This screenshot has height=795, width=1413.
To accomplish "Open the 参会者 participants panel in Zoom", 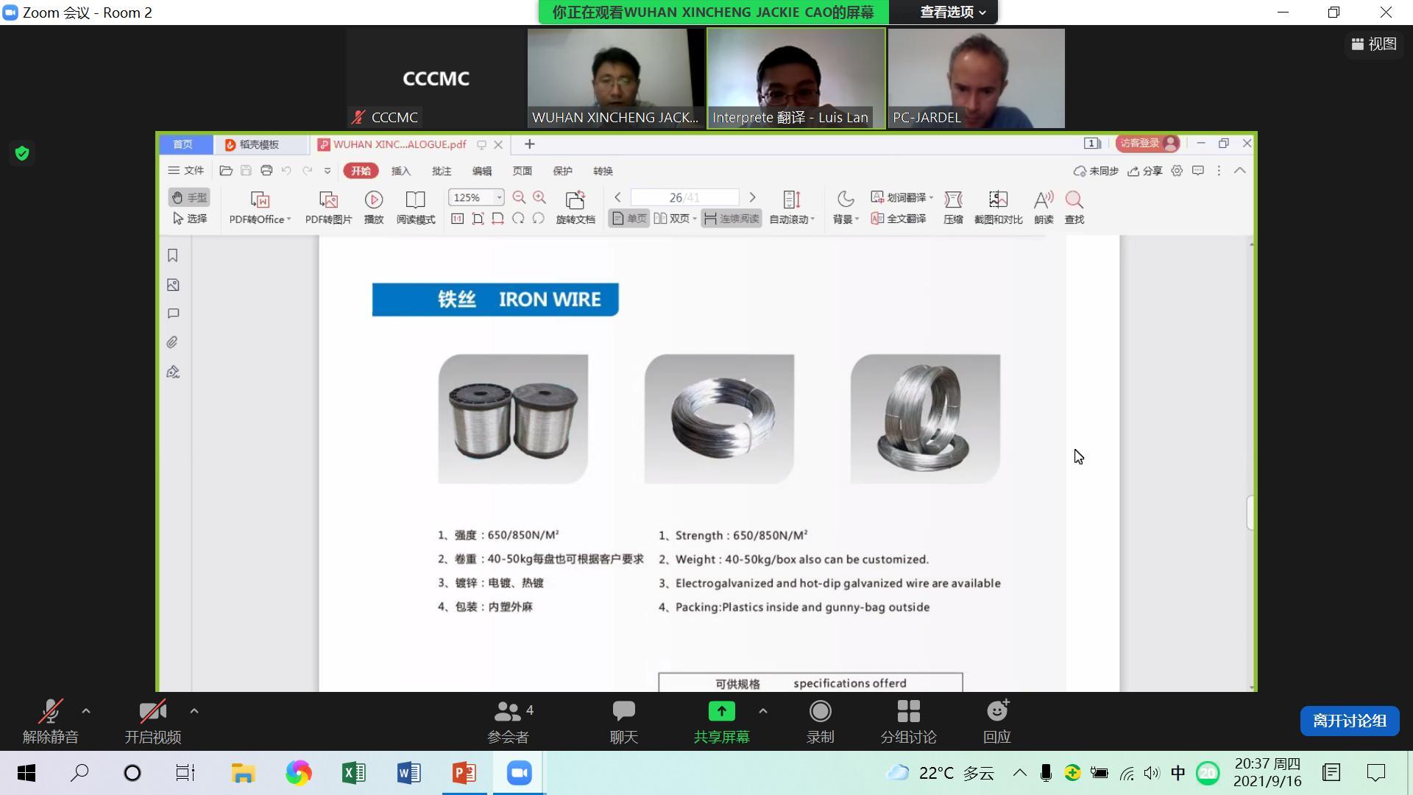I will pyautogui.click(x=509, y=722).
